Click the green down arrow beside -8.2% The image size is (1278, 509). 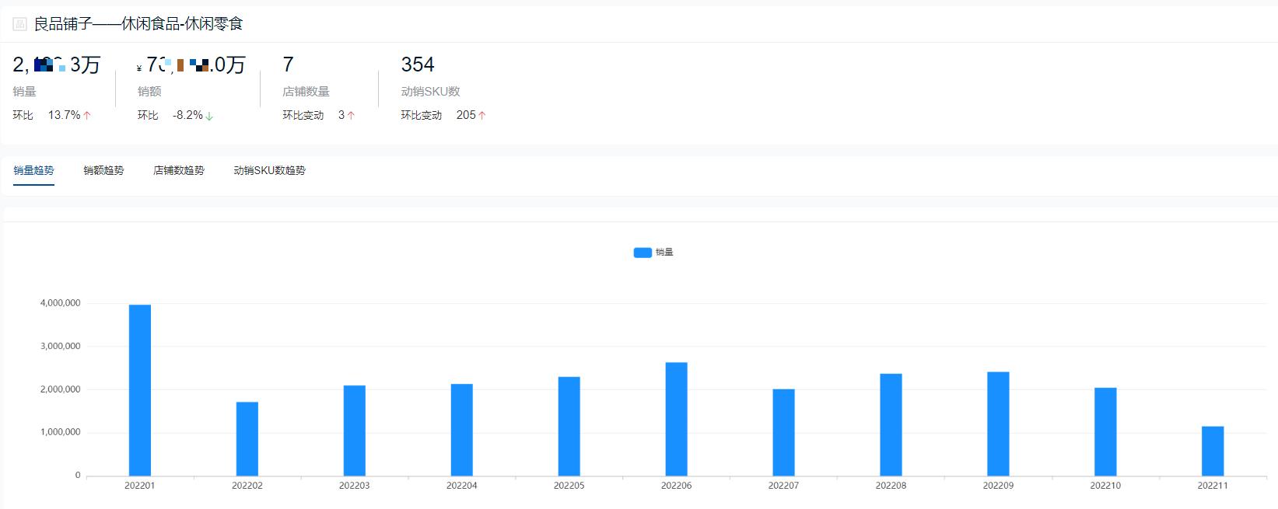tap(209, 116)
